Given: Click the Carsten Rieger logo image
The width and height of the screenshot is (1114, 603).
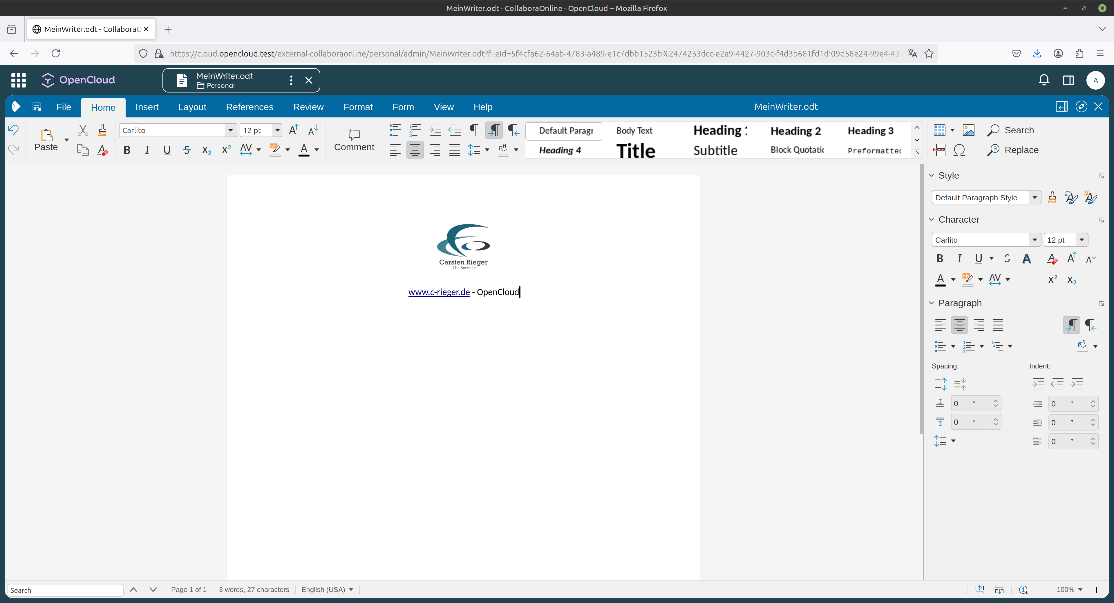Looking at the screenshot, I should 463,246.
